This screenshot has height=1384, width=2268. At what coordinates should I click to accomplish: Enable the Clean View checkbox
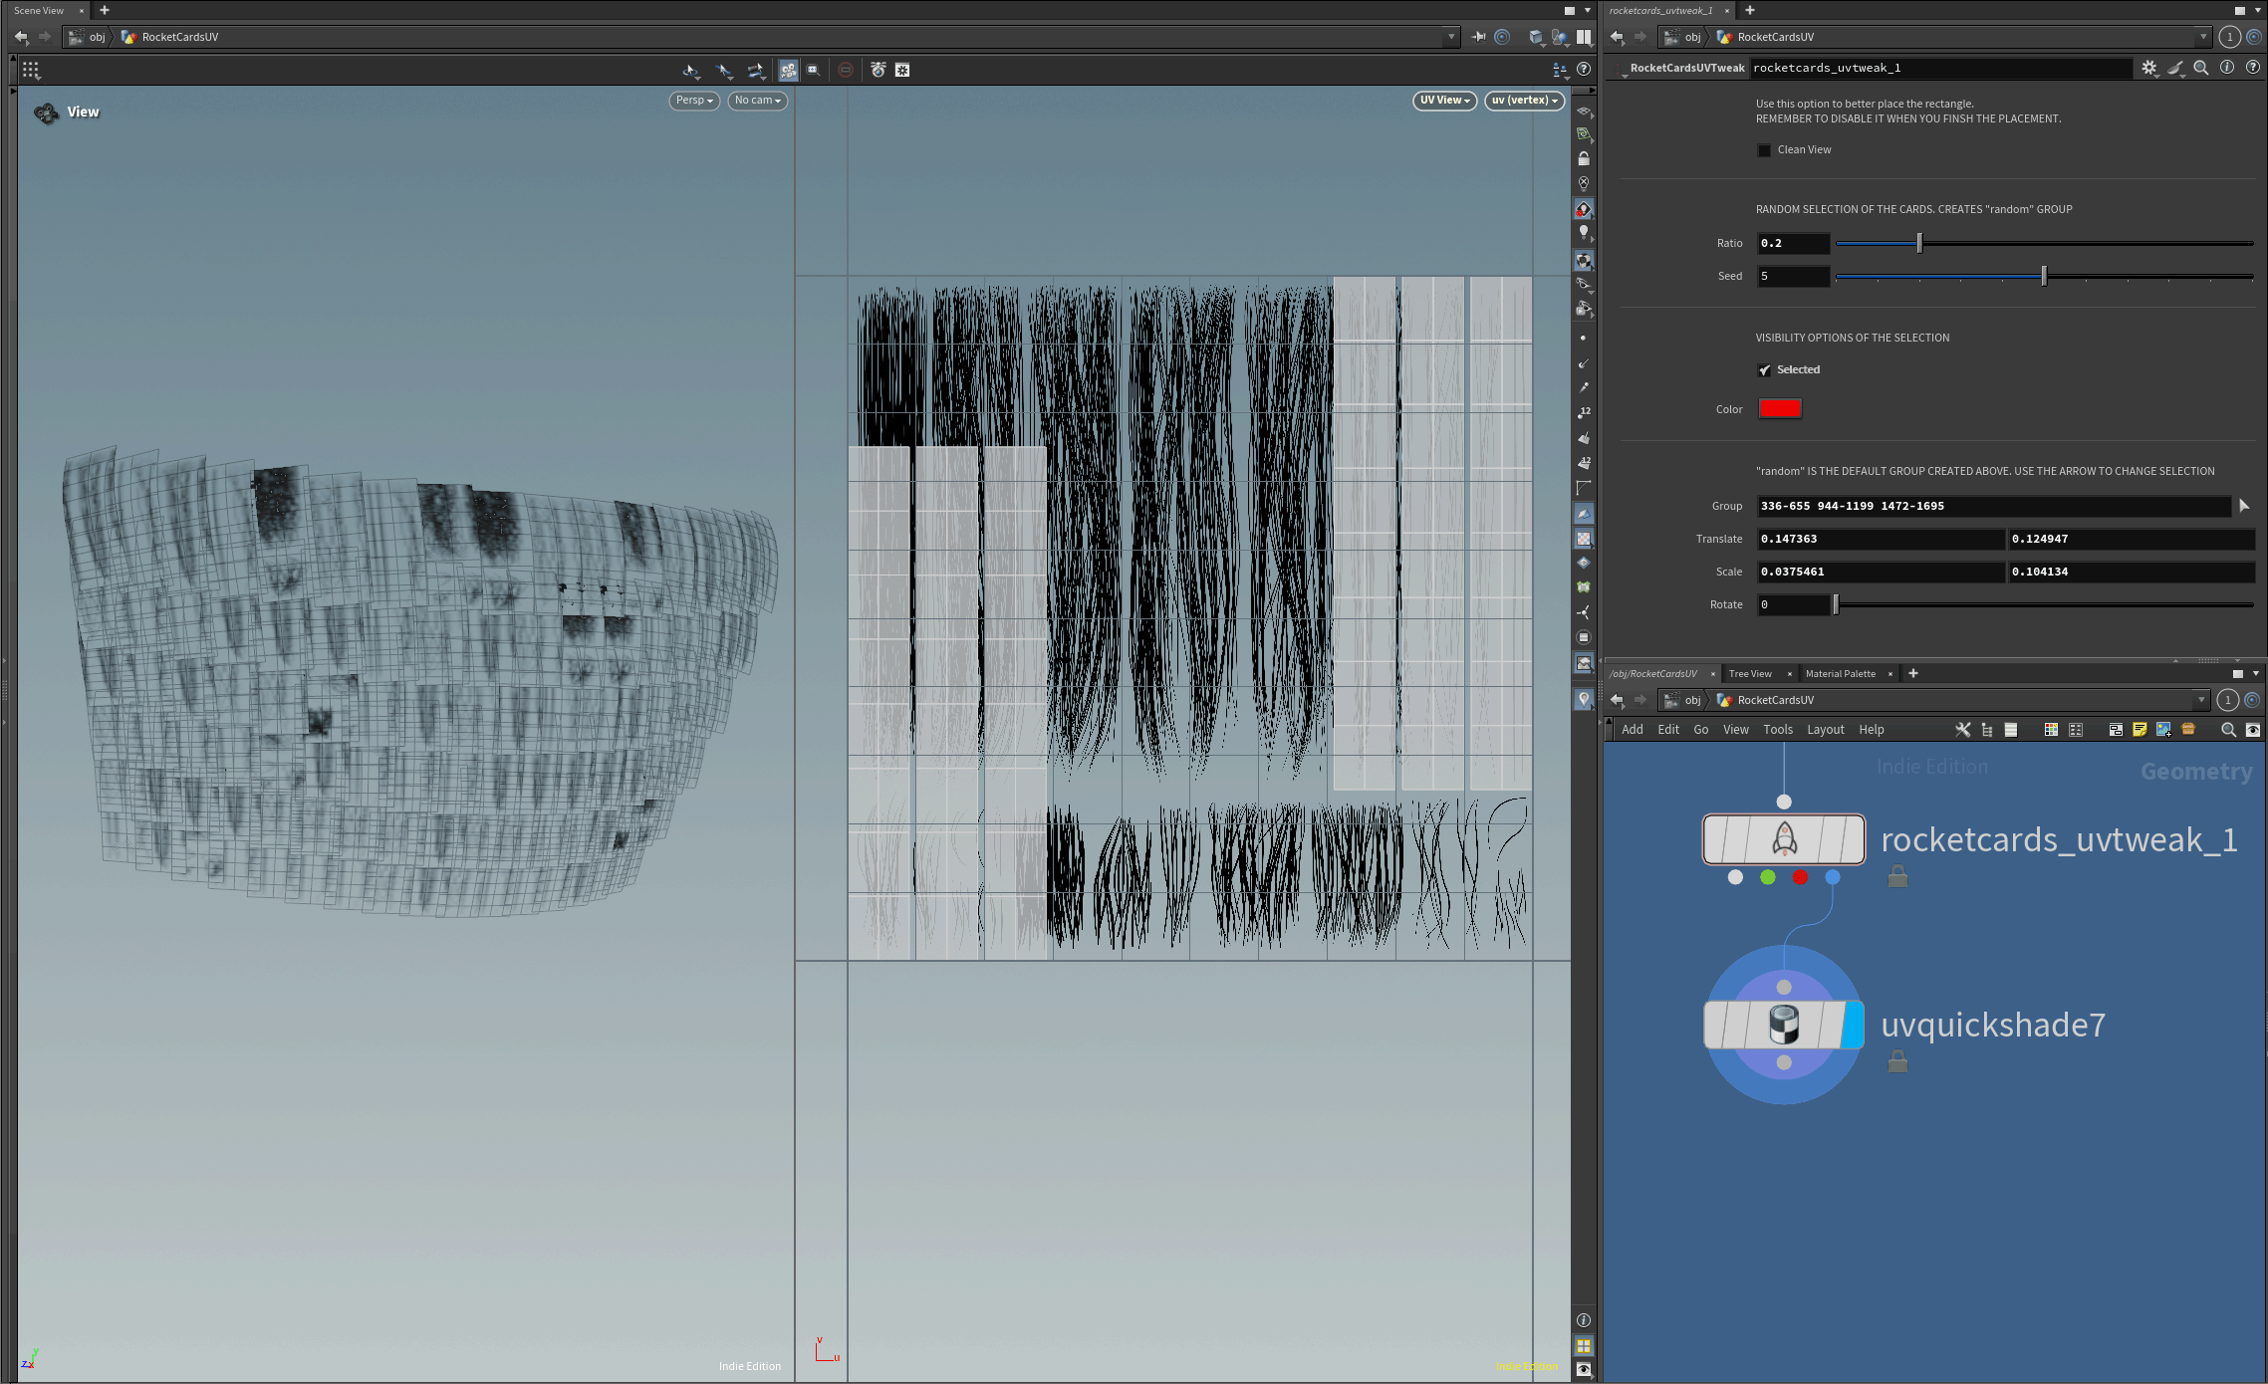(x=1764, y=150)
